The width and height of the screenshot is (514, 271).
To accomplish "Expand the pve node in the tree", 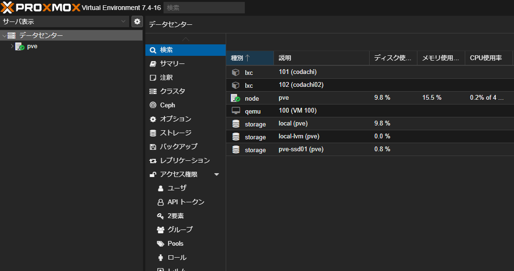I will click(12, 46).
